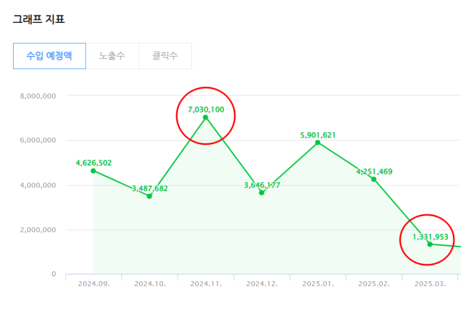Click the 2024.11. x-axis label
This screenshot has width=461, height=316.
(205, 283)
